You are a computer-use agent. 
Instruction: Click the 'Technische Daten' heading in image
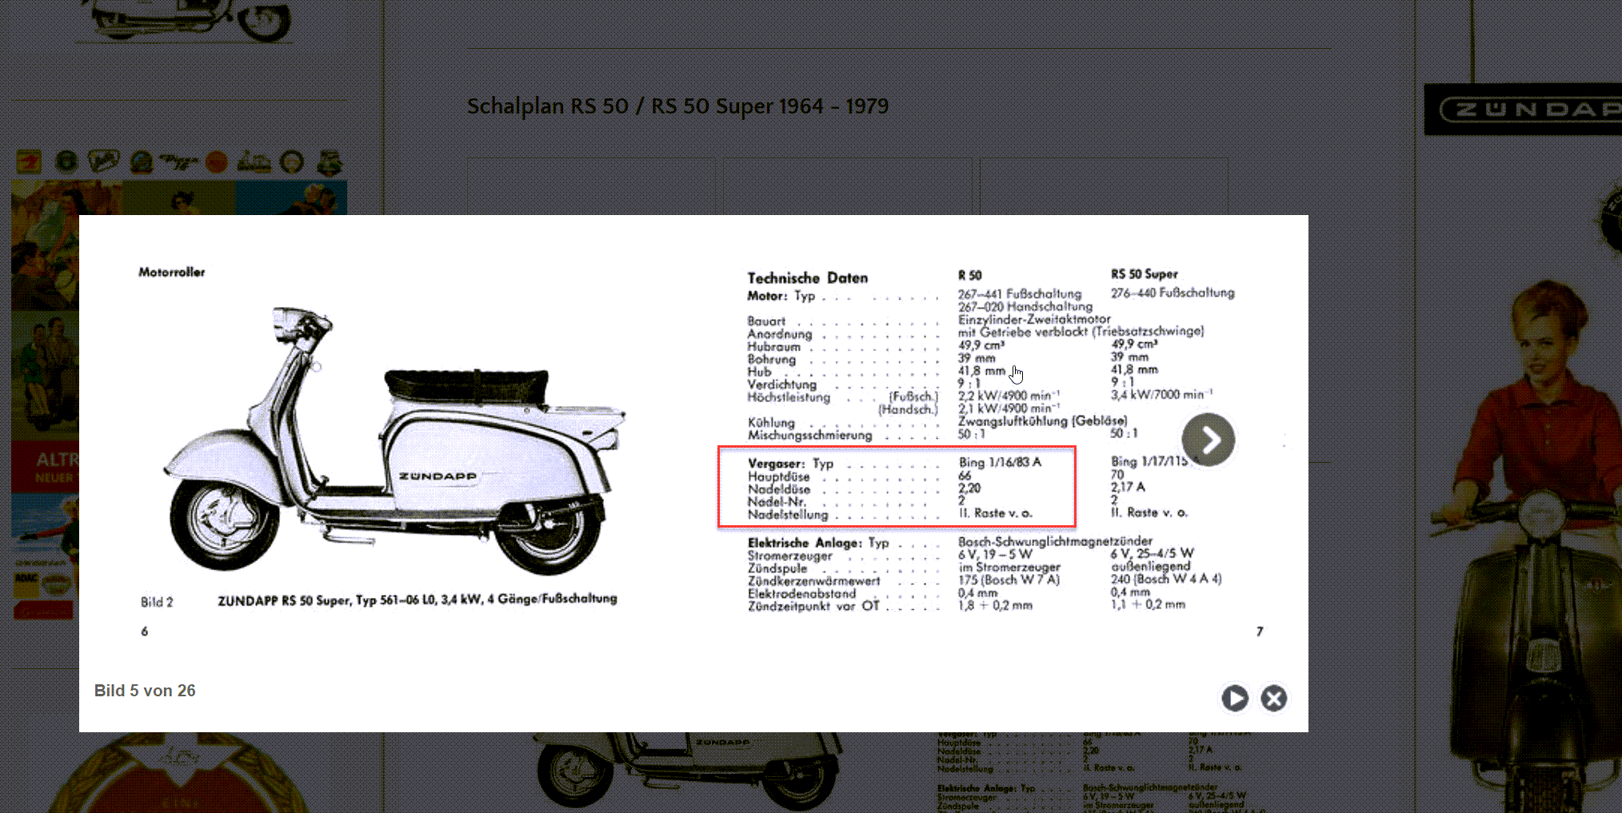807,277
